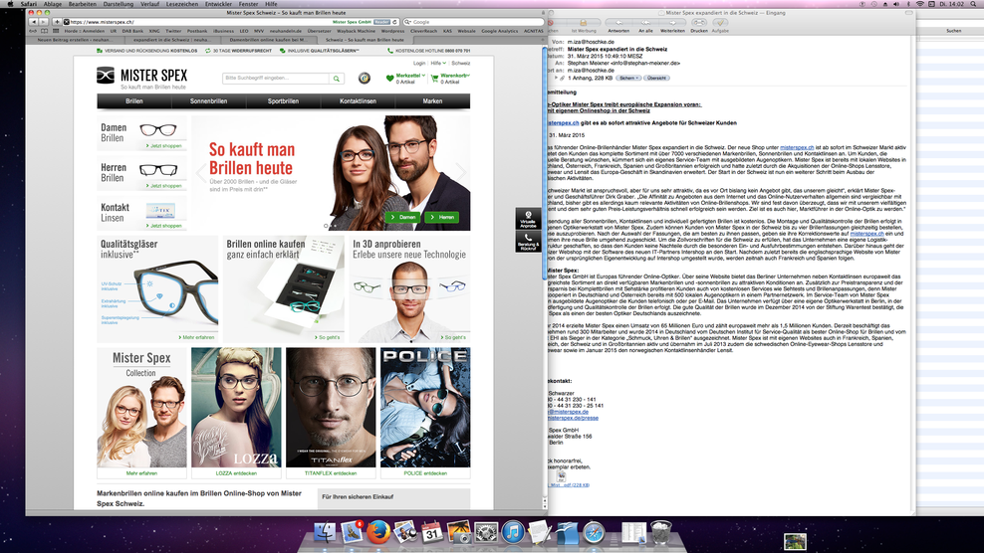Switch to 'Damenbrillen online kaufen' tab
Screen dimensions: 984x553
(x=268, y=40)
